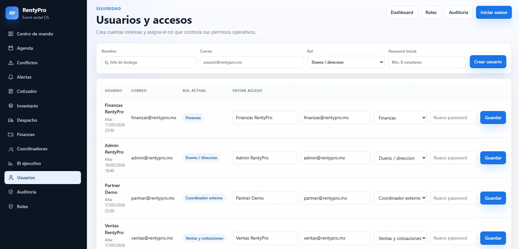Click the Agenda calendar icon
Viewport: 519px width, 249px height.
[x=11, y=48]
